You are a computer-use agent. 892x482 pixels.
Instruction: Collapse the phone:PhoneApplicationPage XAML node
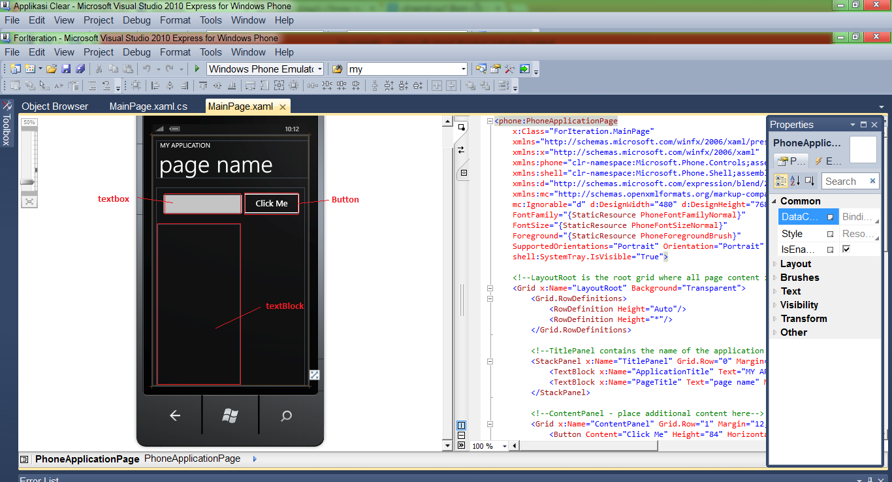(x=490, y=121)
